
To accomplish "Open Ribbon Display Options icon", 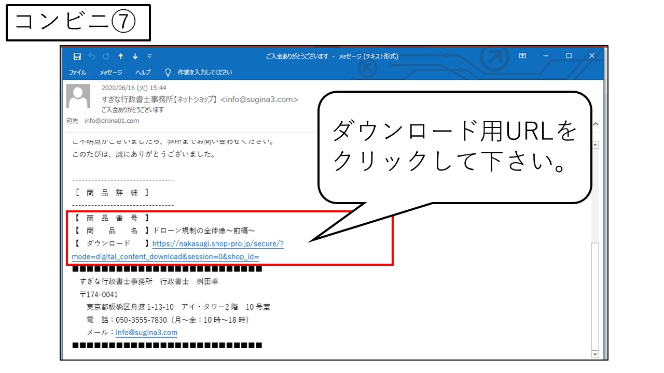I will 522,56.
